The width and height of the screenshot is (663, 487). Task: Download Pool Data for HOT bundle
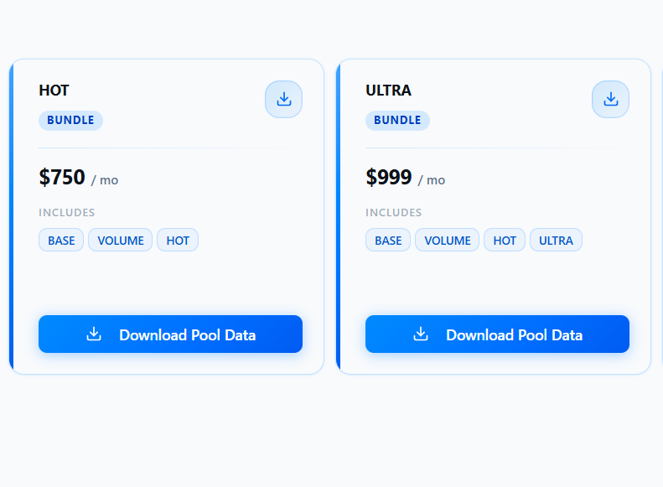click(x=170, y=334)
